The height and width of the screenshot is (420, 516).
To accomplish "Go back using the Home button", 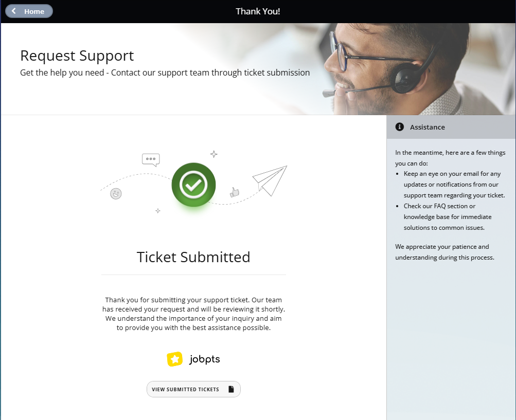I will coord(29,11).
